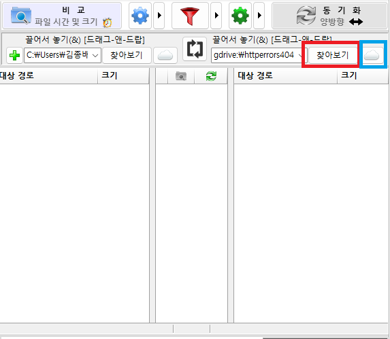Start comparison with the 비교 button
Screen dimensions: 390x339
[62, 16]
